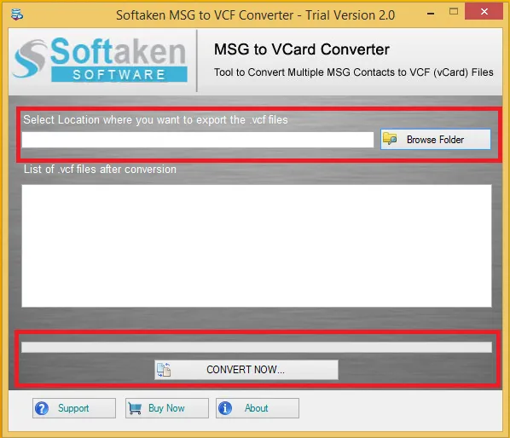
Task: Click the MSG to VCard Converter heading
Action: (x=302, y=49)
